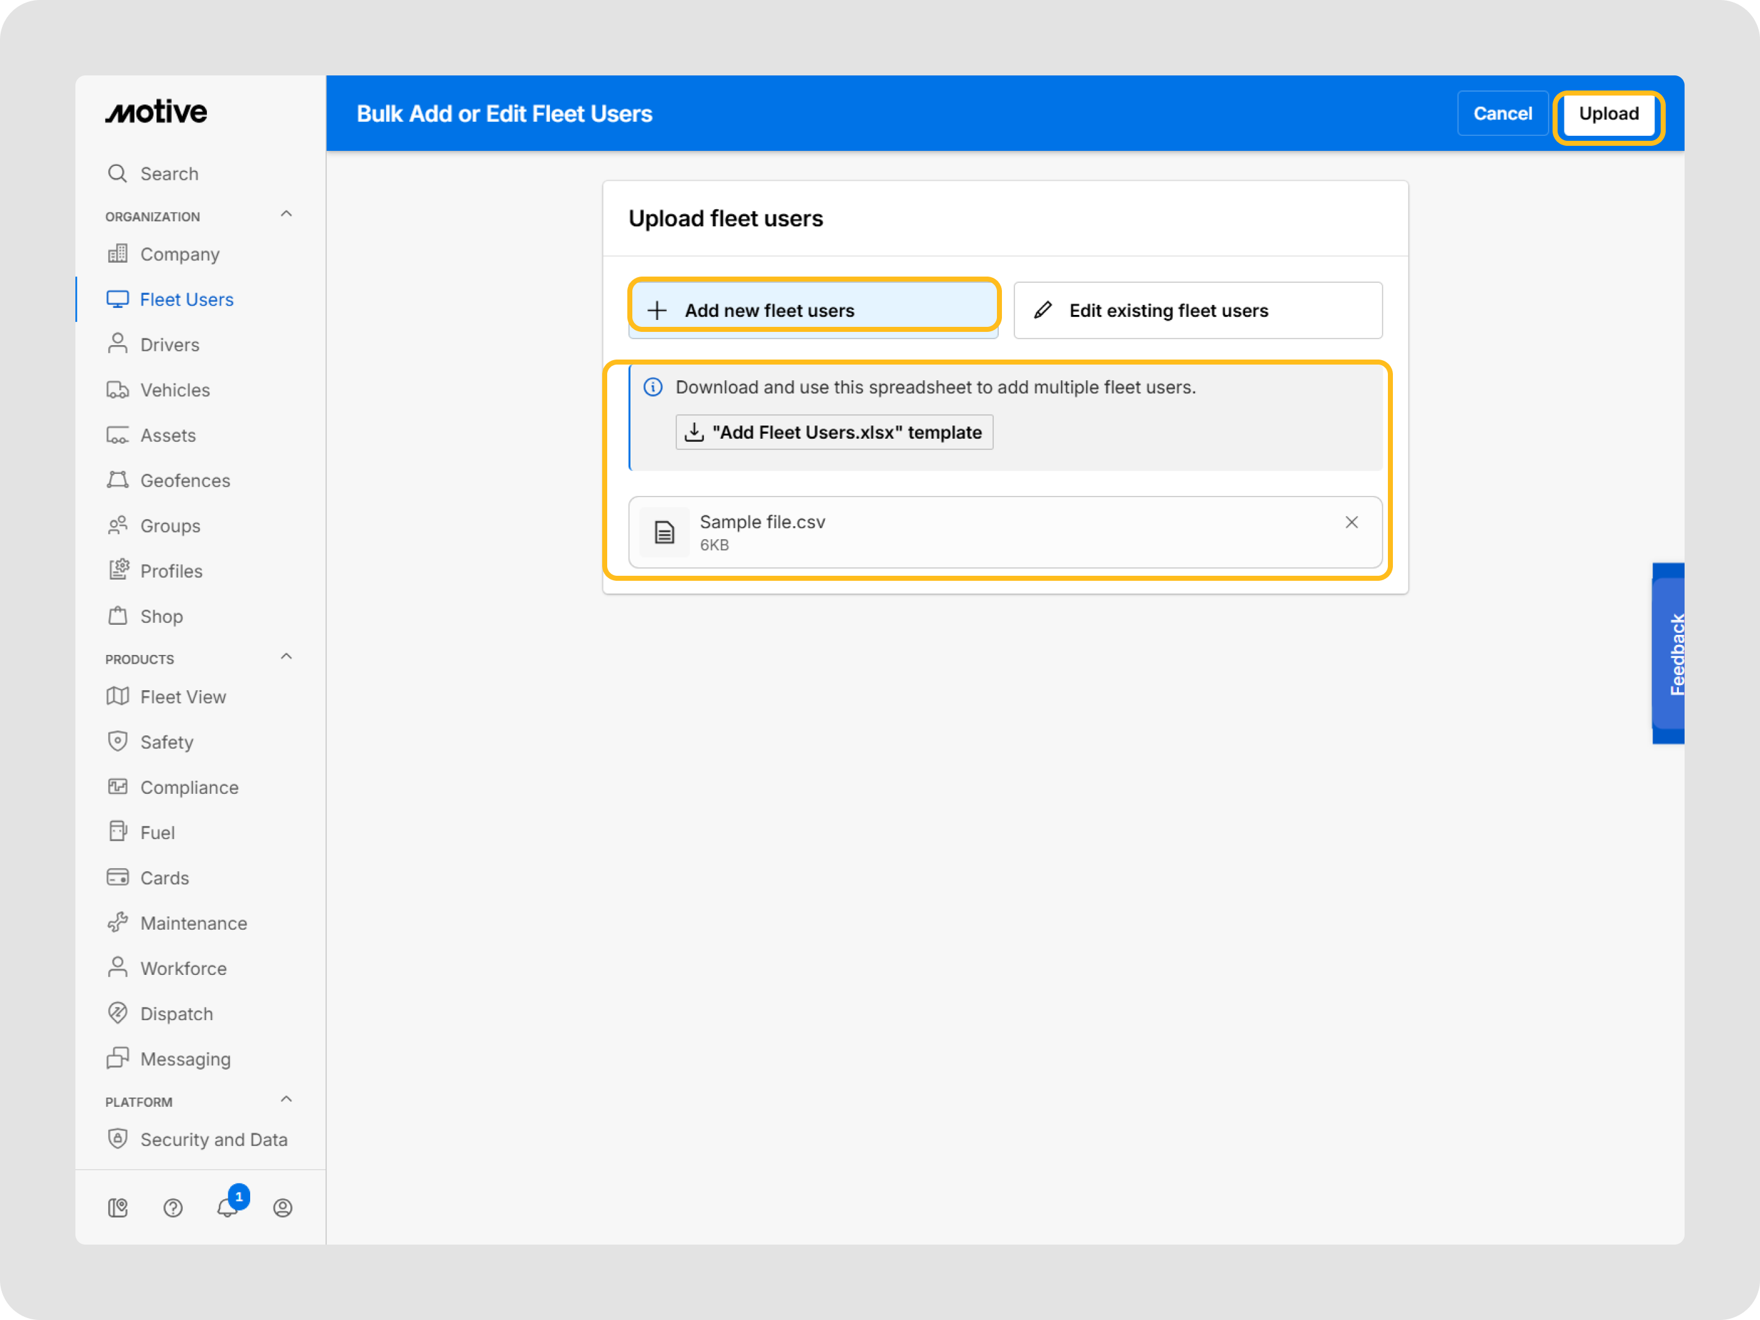Click the Sample file.csv document icon
Image resolution: width=1760 pixels, height=1320 pixels.
[x=664, y=532]
